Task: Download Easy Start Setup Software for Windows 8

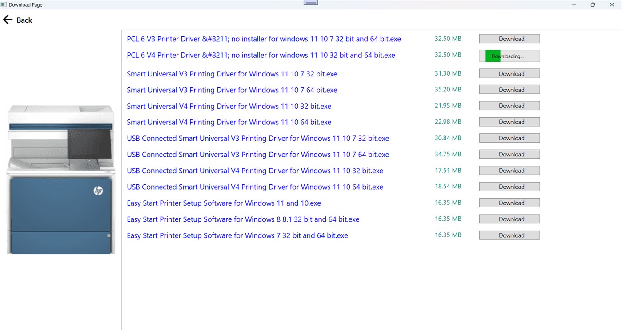Action: pos(509,219)
